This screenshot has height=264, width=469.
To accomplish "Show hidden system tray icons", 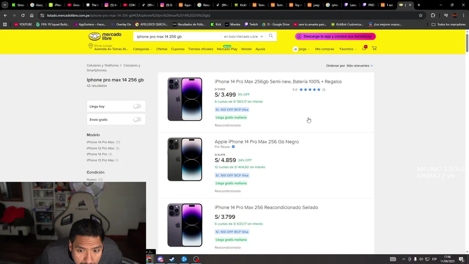I will tap(403, 259).
